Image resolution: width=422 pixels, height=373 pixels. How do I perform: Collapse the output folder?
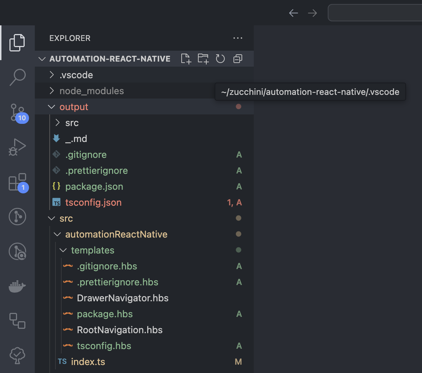coord(74,107)
